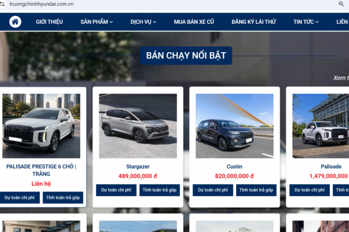Viewport: 349px width, 232px height.
Task: Expand the Tin Tức dropdown menu
Action: pyautogui.click(x=307, y=22)
